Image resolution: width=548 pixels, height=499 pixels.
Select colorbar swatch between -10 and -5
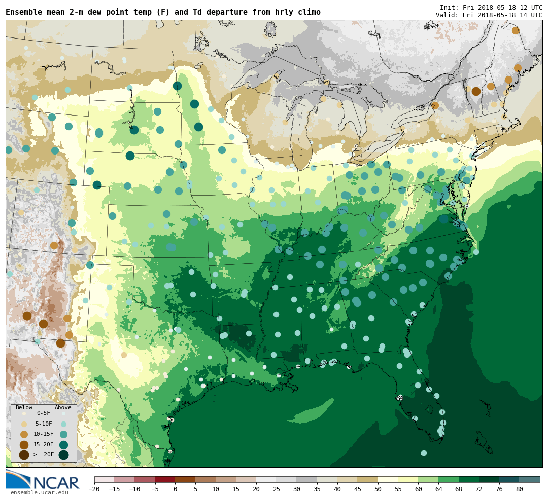click(x=145, y=480)
